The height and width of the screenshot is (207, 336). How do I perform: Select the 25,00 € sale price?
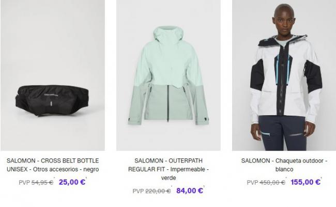(72, 182)
